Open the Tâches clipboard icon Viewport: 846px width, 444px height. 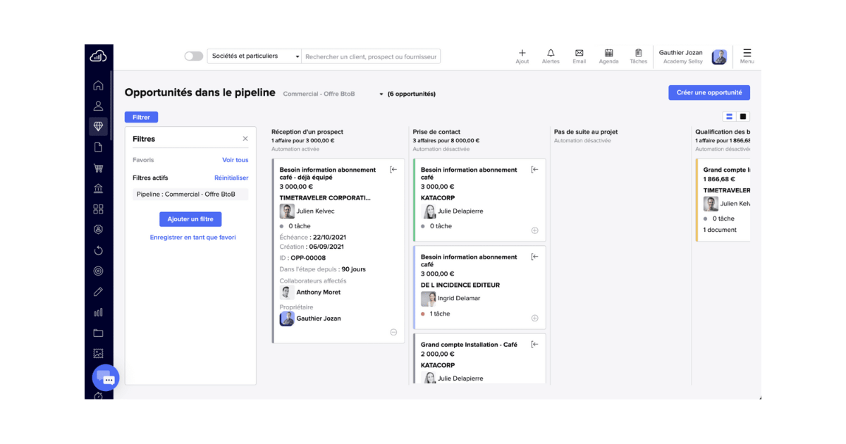638,53
